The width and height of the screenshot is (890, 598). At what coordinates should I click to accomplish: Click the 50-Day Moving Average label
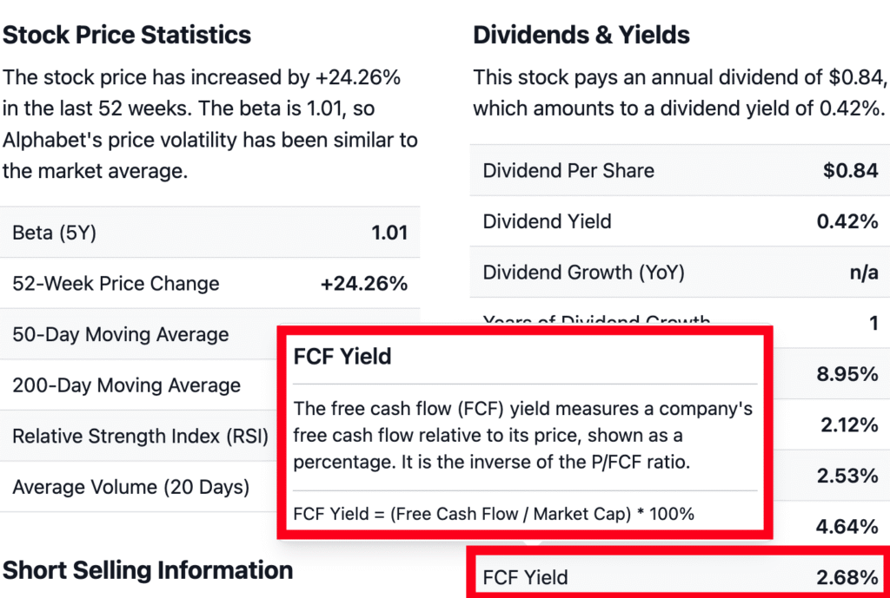point(120,335)
